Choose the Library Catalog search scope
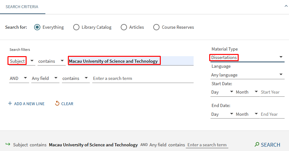The width and height of the screenshot is (289, 151). coord(76,27)
